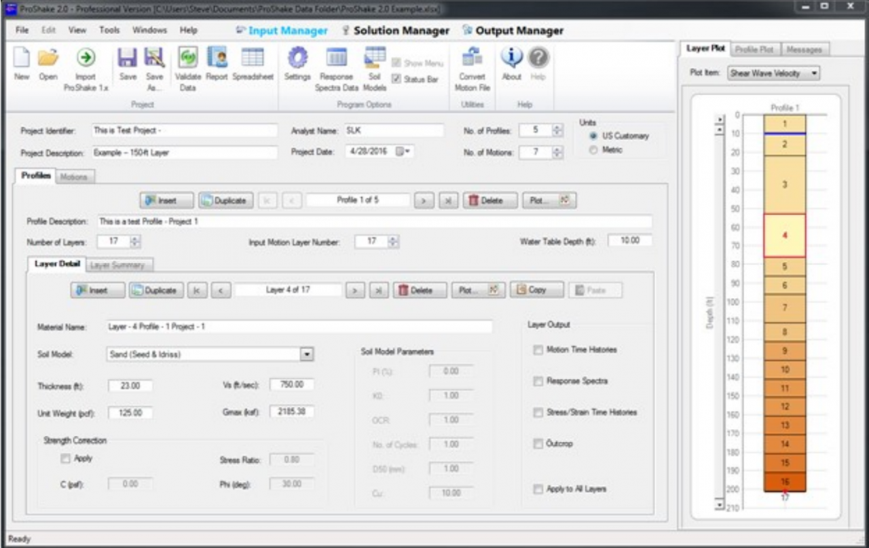The image size is (869, 548).
Task: Switch to Output Manager
Action: (513, 31)
